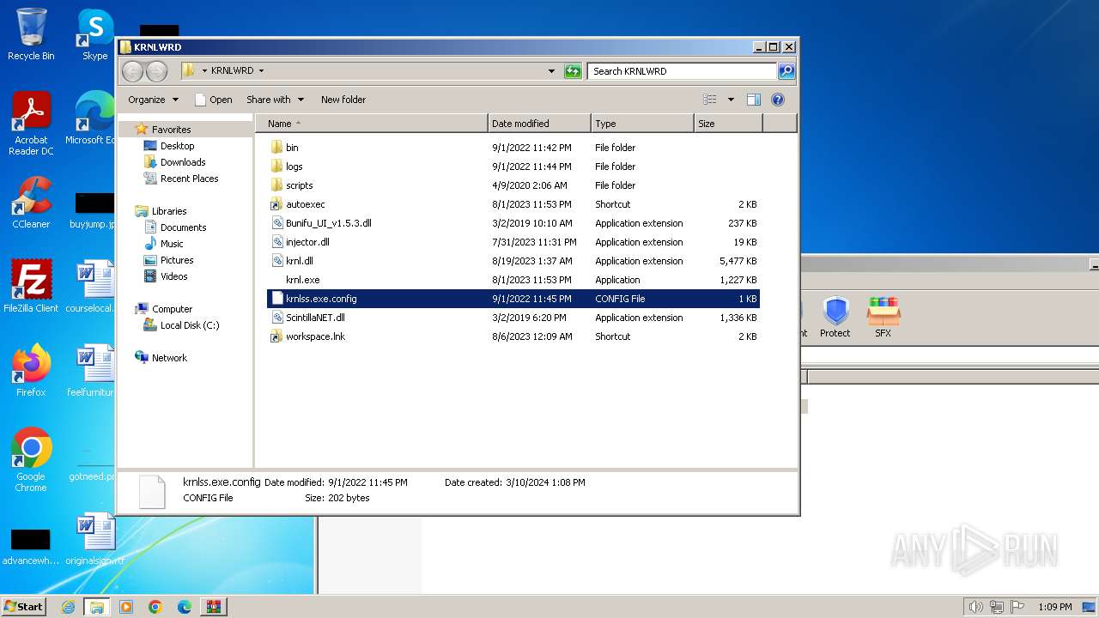This screenshot has height=618, width=1099.
Task: Click the Chrome icon on the taskbar
Action: [x=155, y=607]
